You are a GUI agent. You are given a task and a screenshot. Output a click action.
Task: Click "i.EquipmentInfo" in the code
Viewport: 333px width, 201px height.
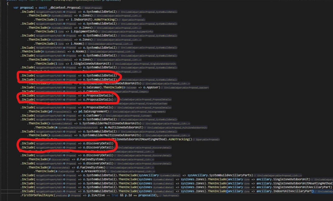pos(84,32)
